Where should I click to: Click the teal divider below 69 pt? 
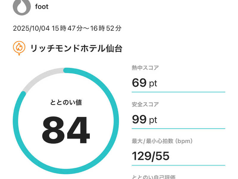point(178,92)
